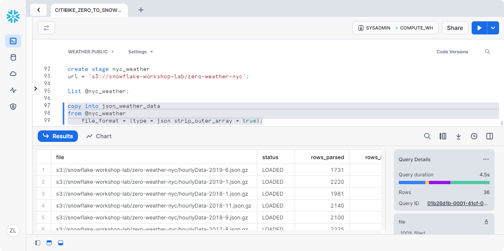Click the search results magnifier icon

427,136
